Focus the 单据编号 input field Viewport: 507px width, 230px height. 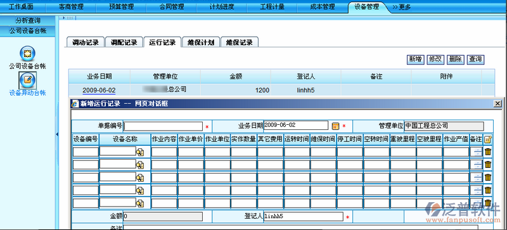coord(164,126)
